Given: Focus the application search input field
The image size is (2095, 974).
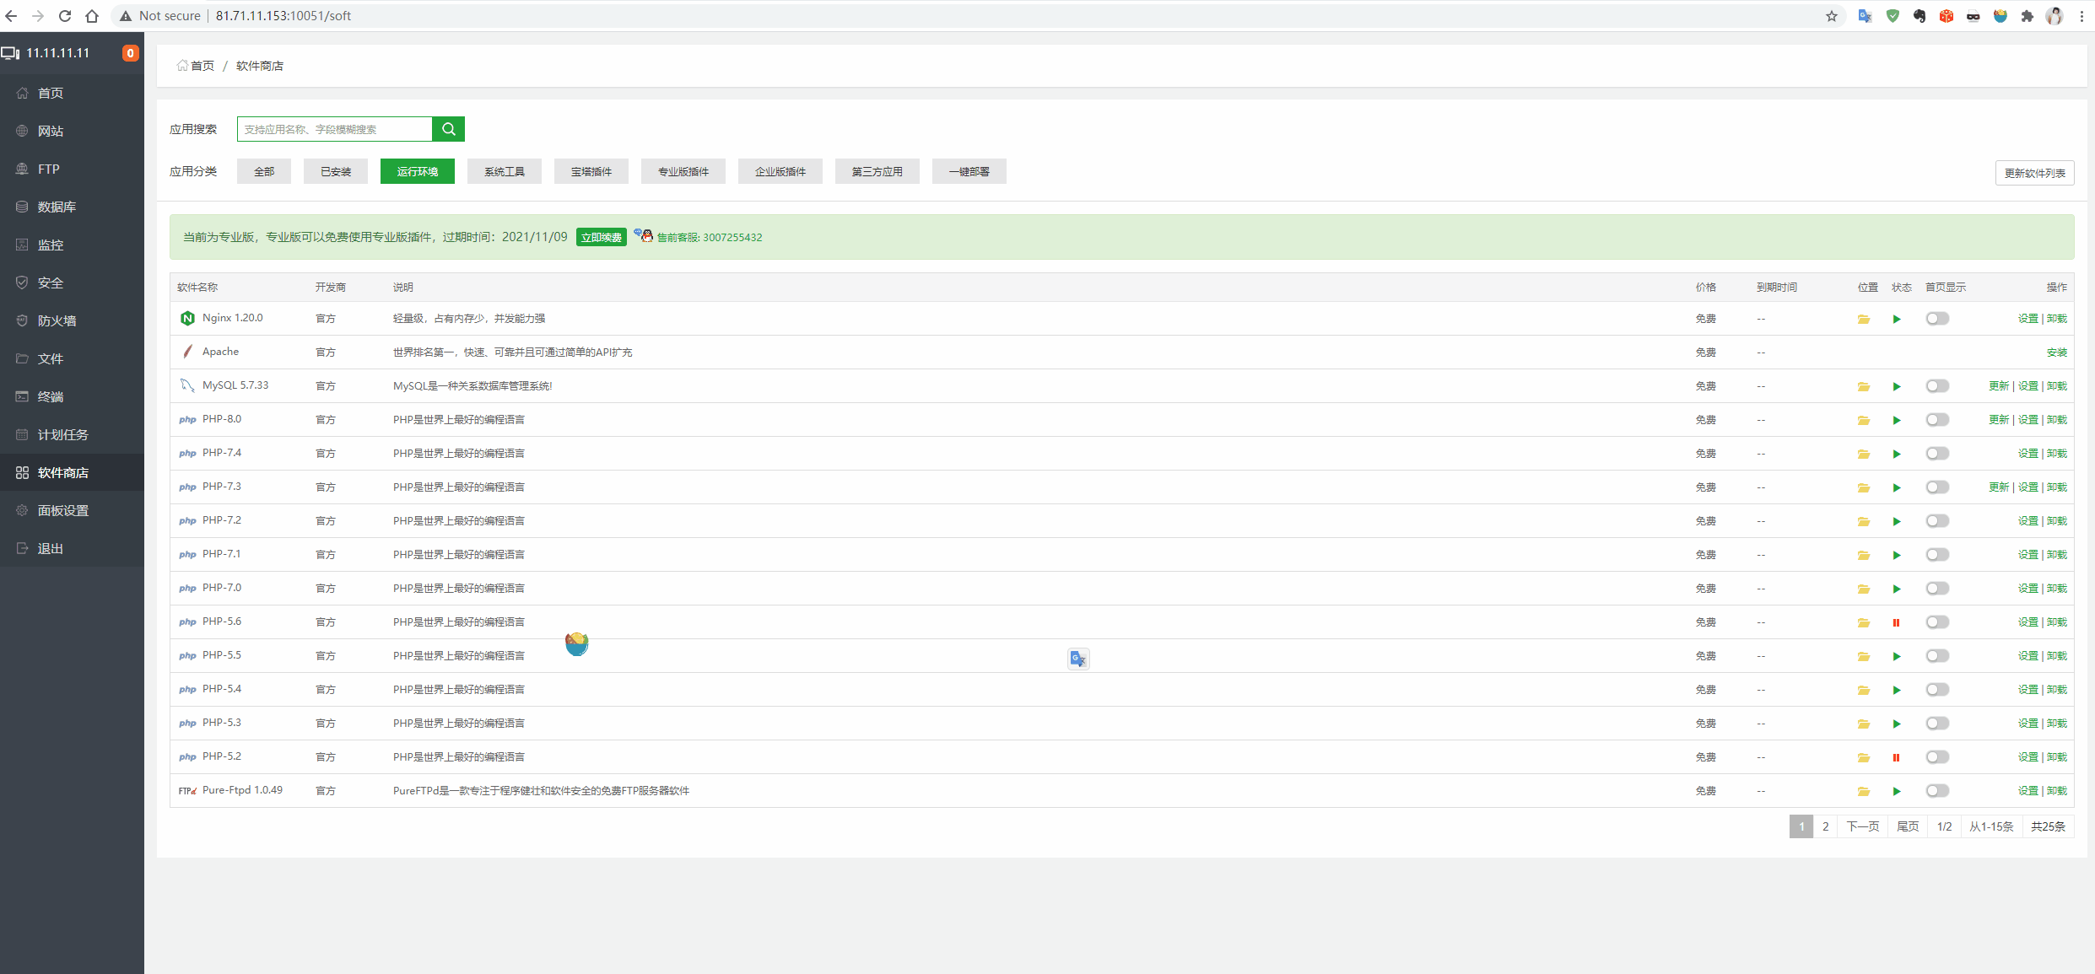Looking at the screenshot, I should [x=335, y=129].
